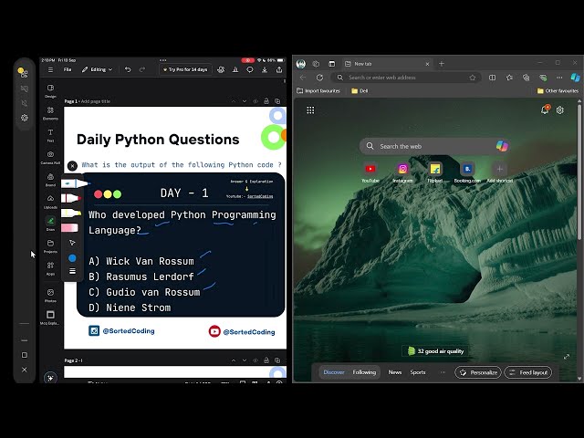Open the comments bubble icon in Canva
This screenshot has width=584, height=438.
click(x=250, y=69)
